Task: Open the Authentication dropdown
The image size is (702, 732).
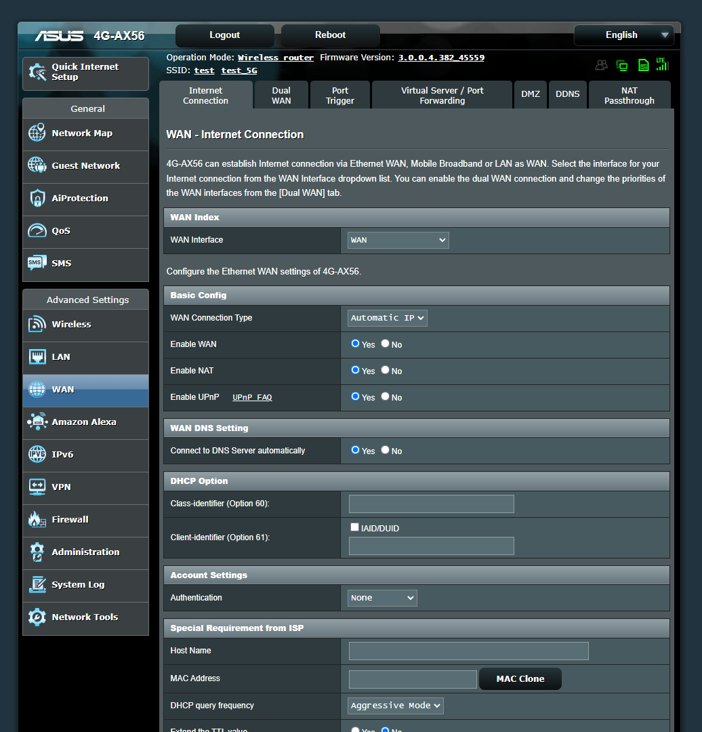Action: [382, 598]
